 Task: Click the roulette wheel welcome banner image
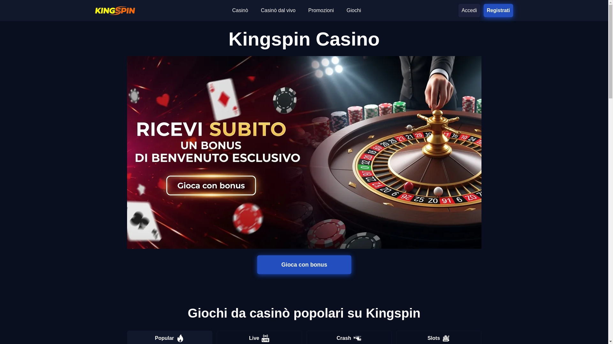[304, 152]
